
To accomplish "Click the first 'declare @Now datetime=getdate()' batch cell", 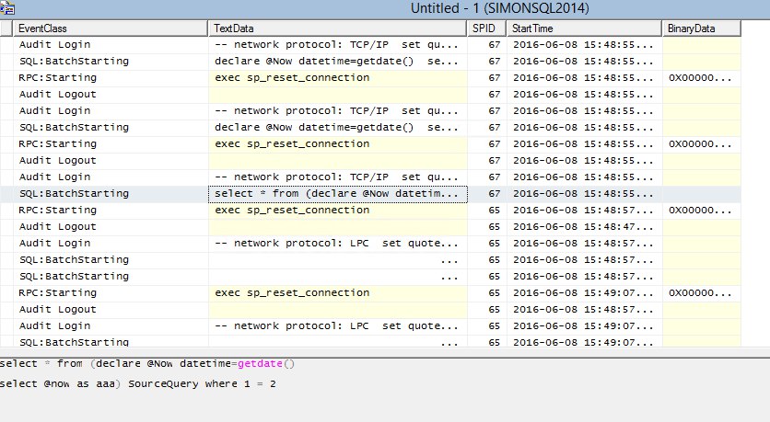I will pyautogui.click(x=336, y=62).
